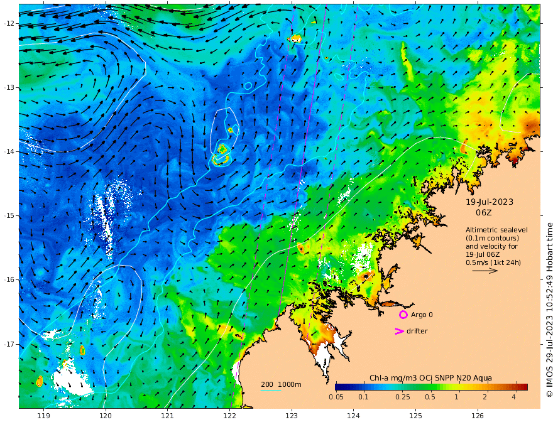Click the 0.5m/s reference velocity arrow
The width and height of the screenshot is (553, 427).
[x=485, y=271]
